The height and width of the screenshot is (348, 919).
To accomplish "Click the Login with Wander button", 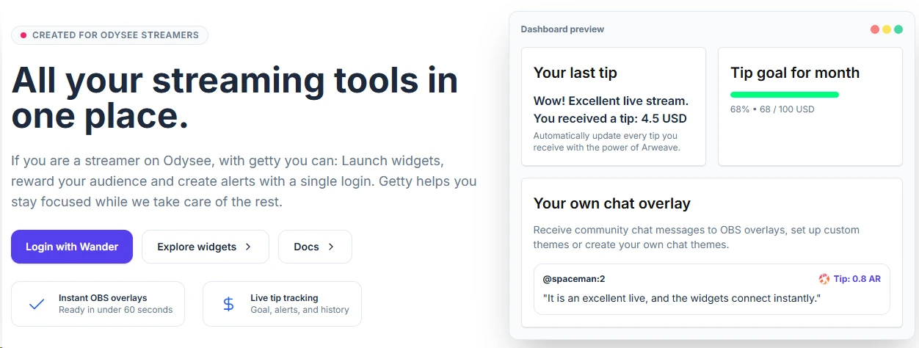I will (72, 247).
